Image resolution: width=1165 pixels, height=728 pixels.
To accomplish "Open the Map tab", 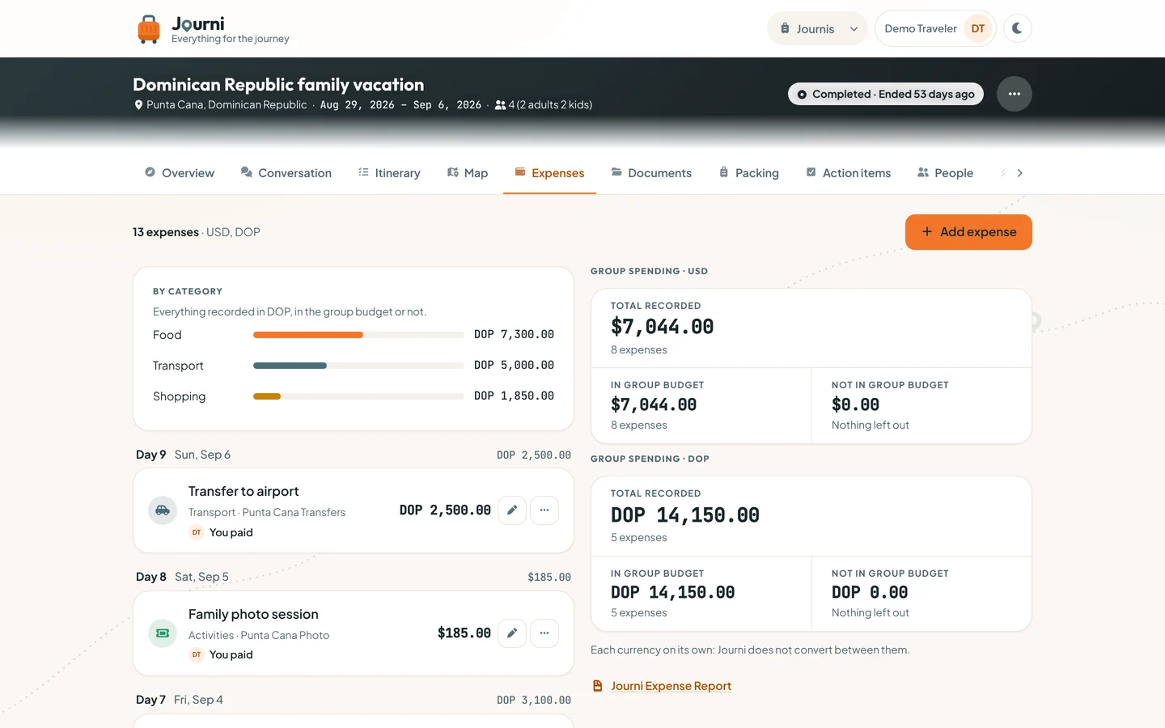I will 468,172.
